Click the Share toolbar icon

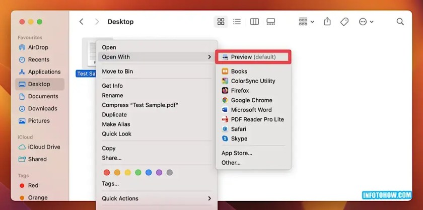tap(327, 22)
